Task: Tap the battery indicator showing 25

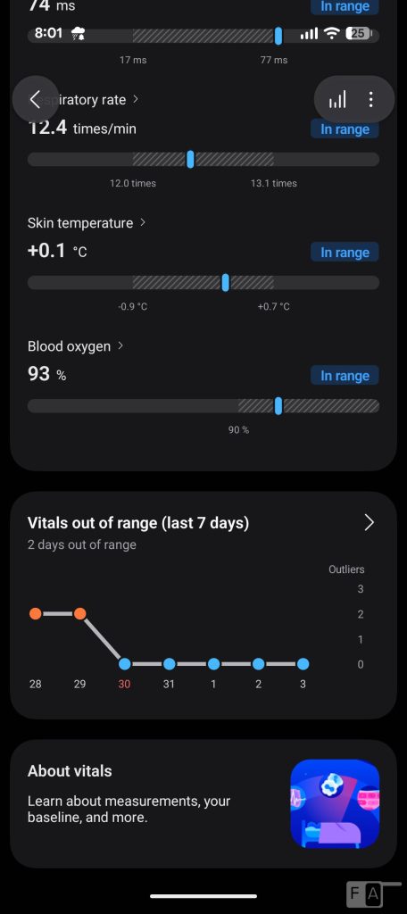Action: (358, 34)
